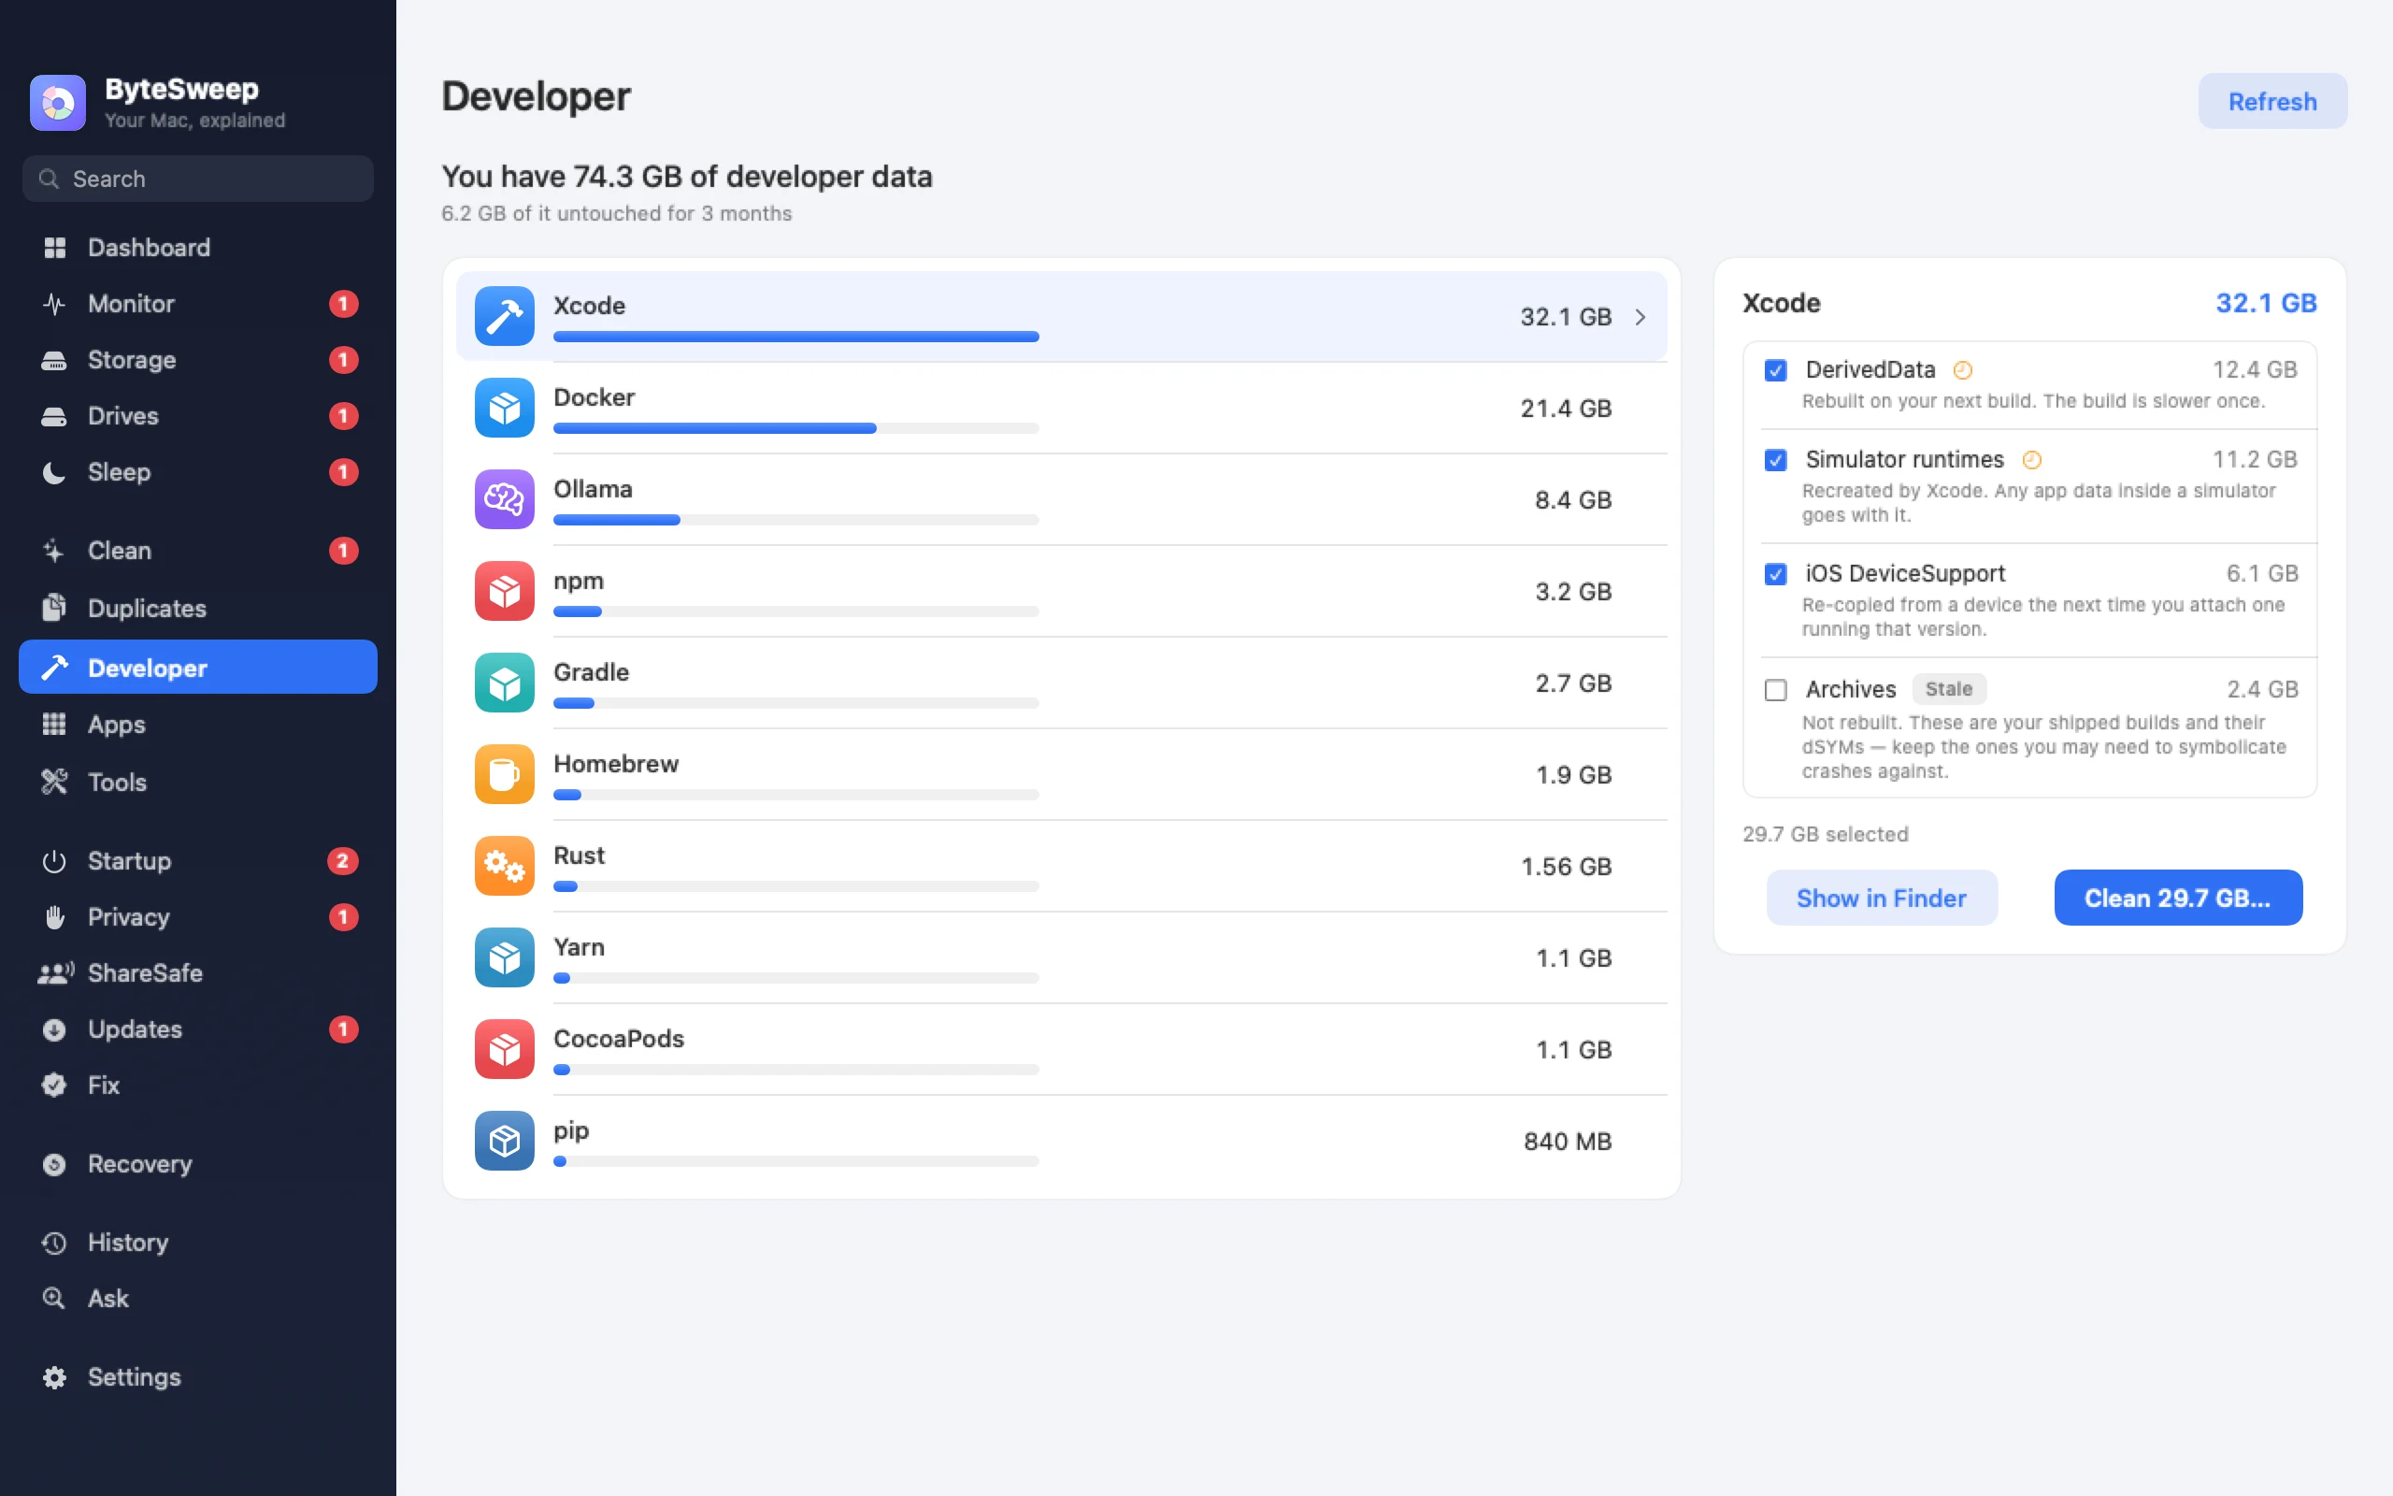2393x1496 pixels.
Task: Click the ByteSweep app logo
Action: click(x=57, y=103)
